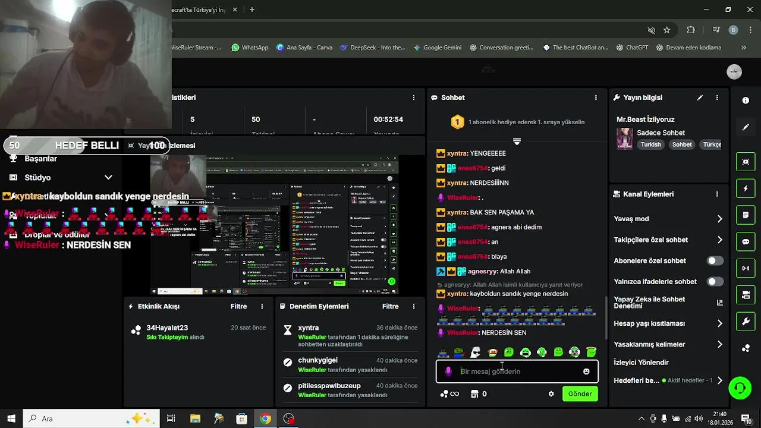Screen dimensions: 761x428
Task: Open Yapay Zeka ile Sohbet Denetimi external link
Action: pos(719,303)
